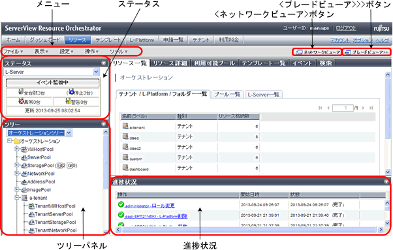Viewport: 393px width, 250px height.
Task: Click green check icon for L-Platform削除 entry
Action: (x=121, y=215)
